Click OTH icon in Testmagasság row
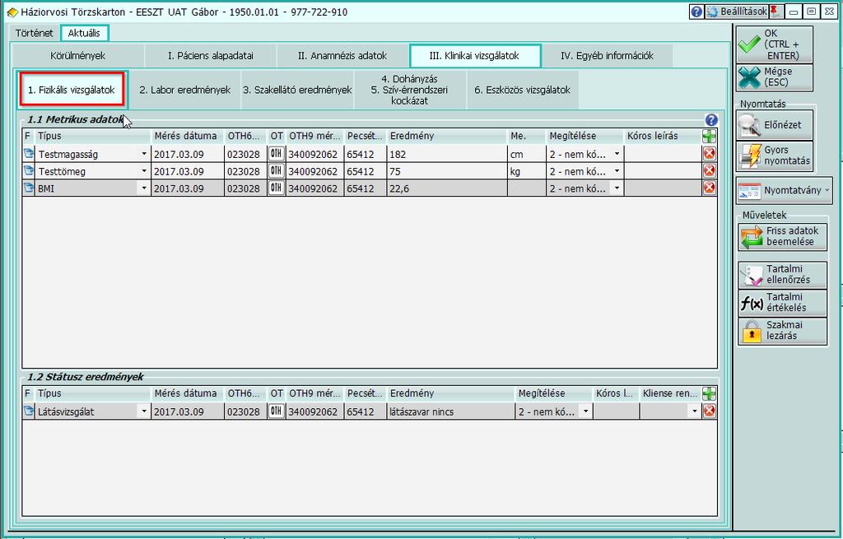This screenshot has height=539, width=843. click(276, 154)
